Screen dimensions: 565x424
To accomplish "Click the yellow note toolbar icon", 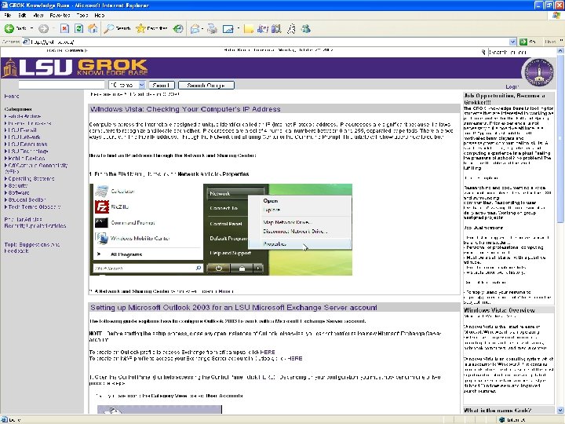I will pos(248,28).
